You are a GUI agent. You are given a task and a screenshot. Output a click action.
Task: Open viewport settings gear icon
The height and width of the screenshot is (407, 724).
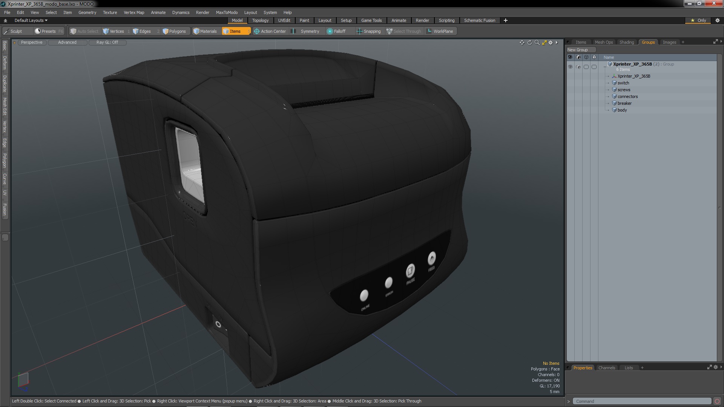[x=551, y=43]
